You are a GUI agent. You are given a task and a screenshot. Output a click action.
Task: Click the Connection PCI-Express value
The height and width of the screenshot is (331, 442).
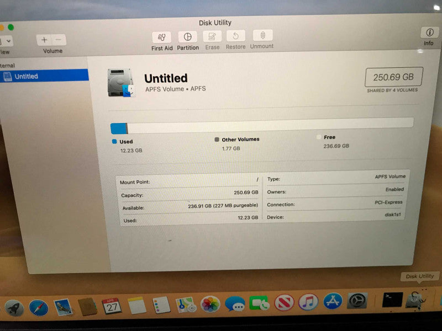pyautogui.click(x=388, y=202)
